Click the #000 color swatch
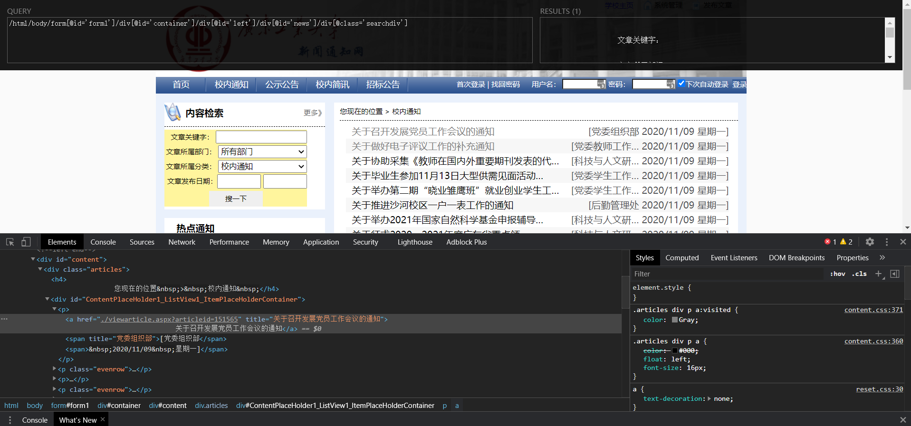Image resolution: width=911 pixels, height=426 pixels. [x=675, y=350]
